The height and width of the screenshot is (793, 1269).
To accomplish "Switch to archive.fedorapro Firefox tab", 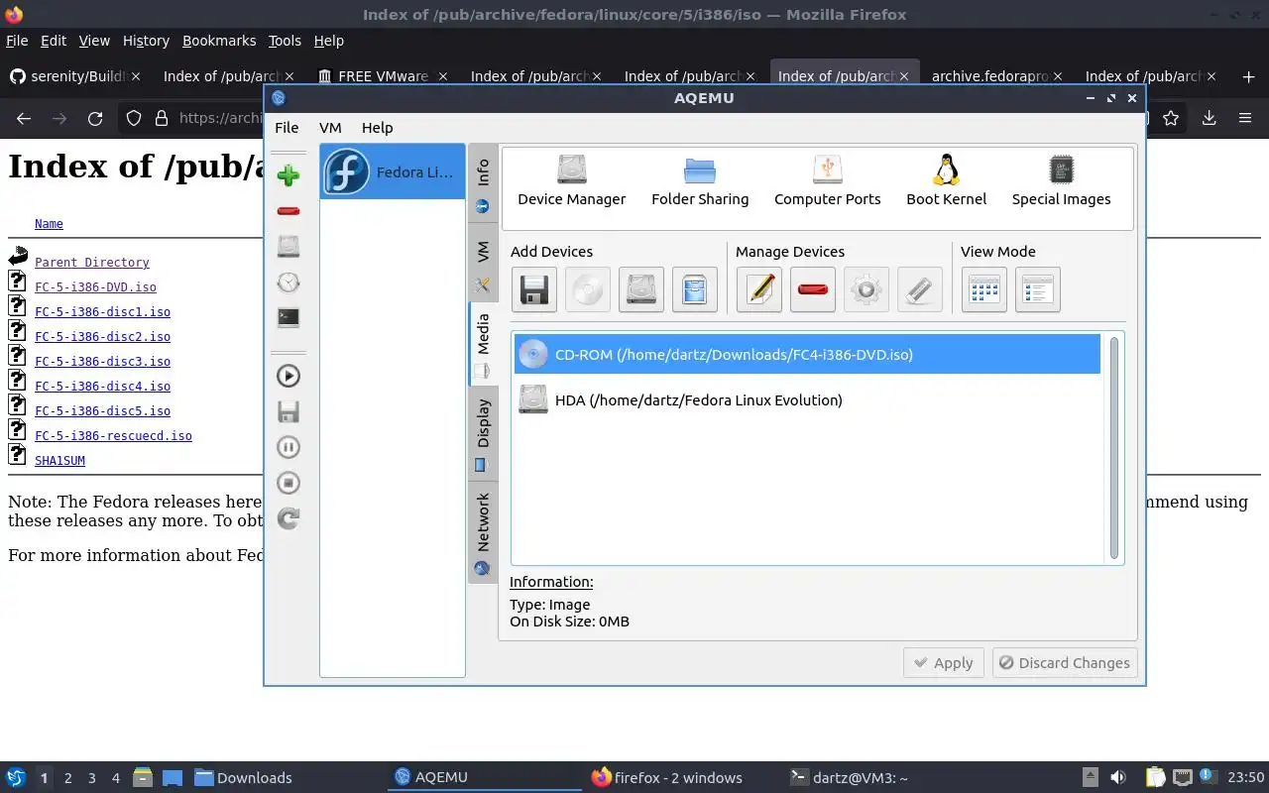I will [x=996, y=76].
